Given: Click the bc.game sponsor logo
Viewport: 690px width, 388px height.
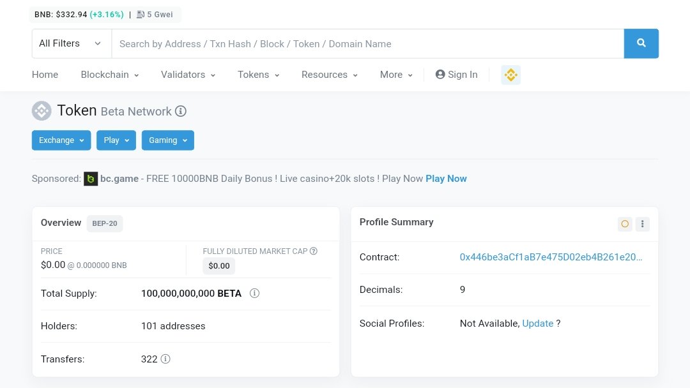Looking at the screenshot, I should click(91, 179).
